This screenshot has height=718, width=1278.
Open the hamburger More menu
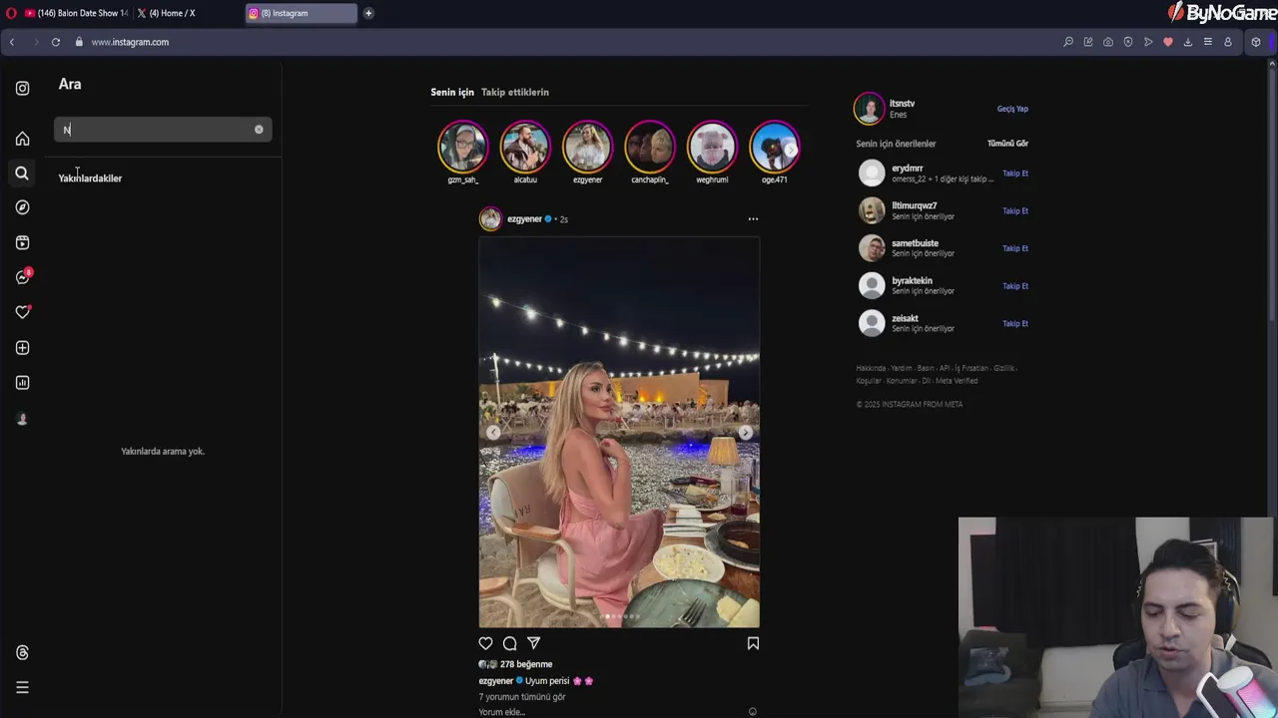(x=22, y=687)
